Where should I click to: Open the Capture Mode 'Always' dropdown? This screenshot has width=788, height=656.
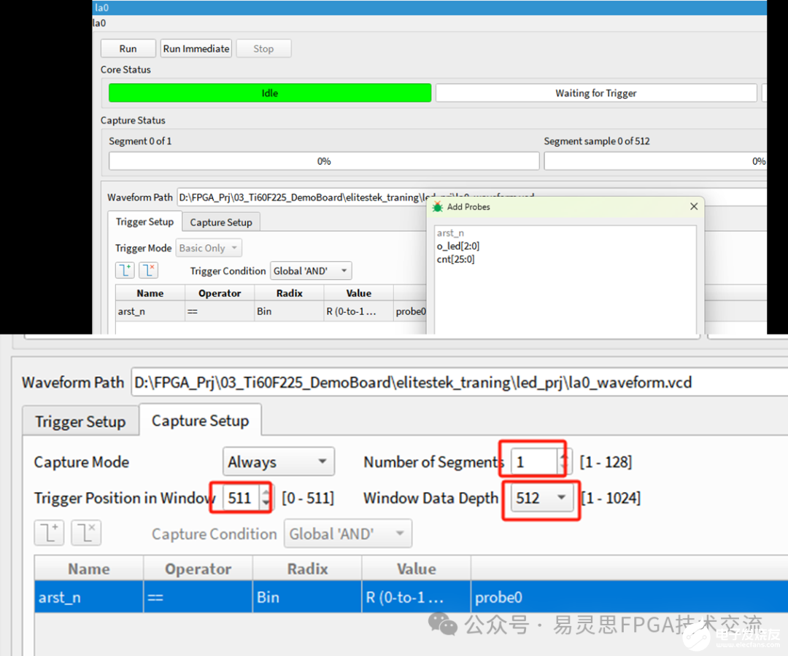278,462
